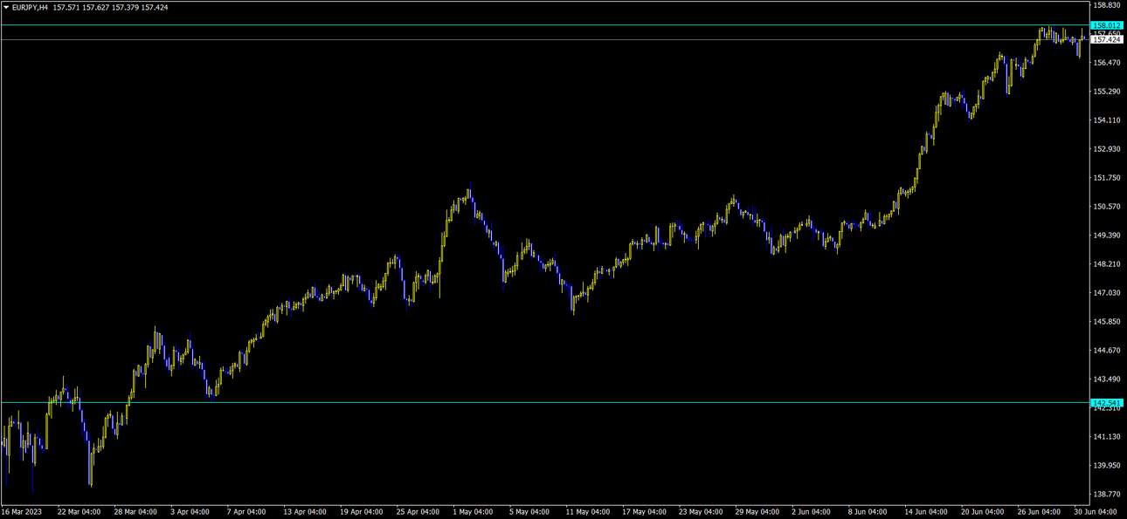Screen dimensions: 1127x519
Task: Click the 23 May 04:00 time label
Action: (x=702, y=512)
